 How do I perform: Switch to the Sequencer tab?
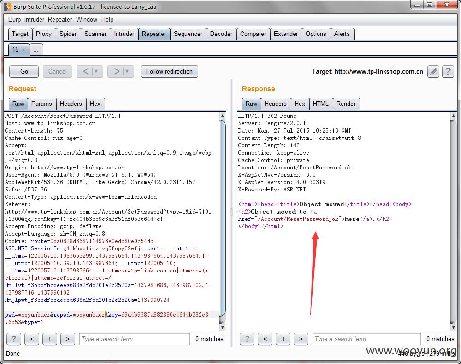click(x=188, y=34)
